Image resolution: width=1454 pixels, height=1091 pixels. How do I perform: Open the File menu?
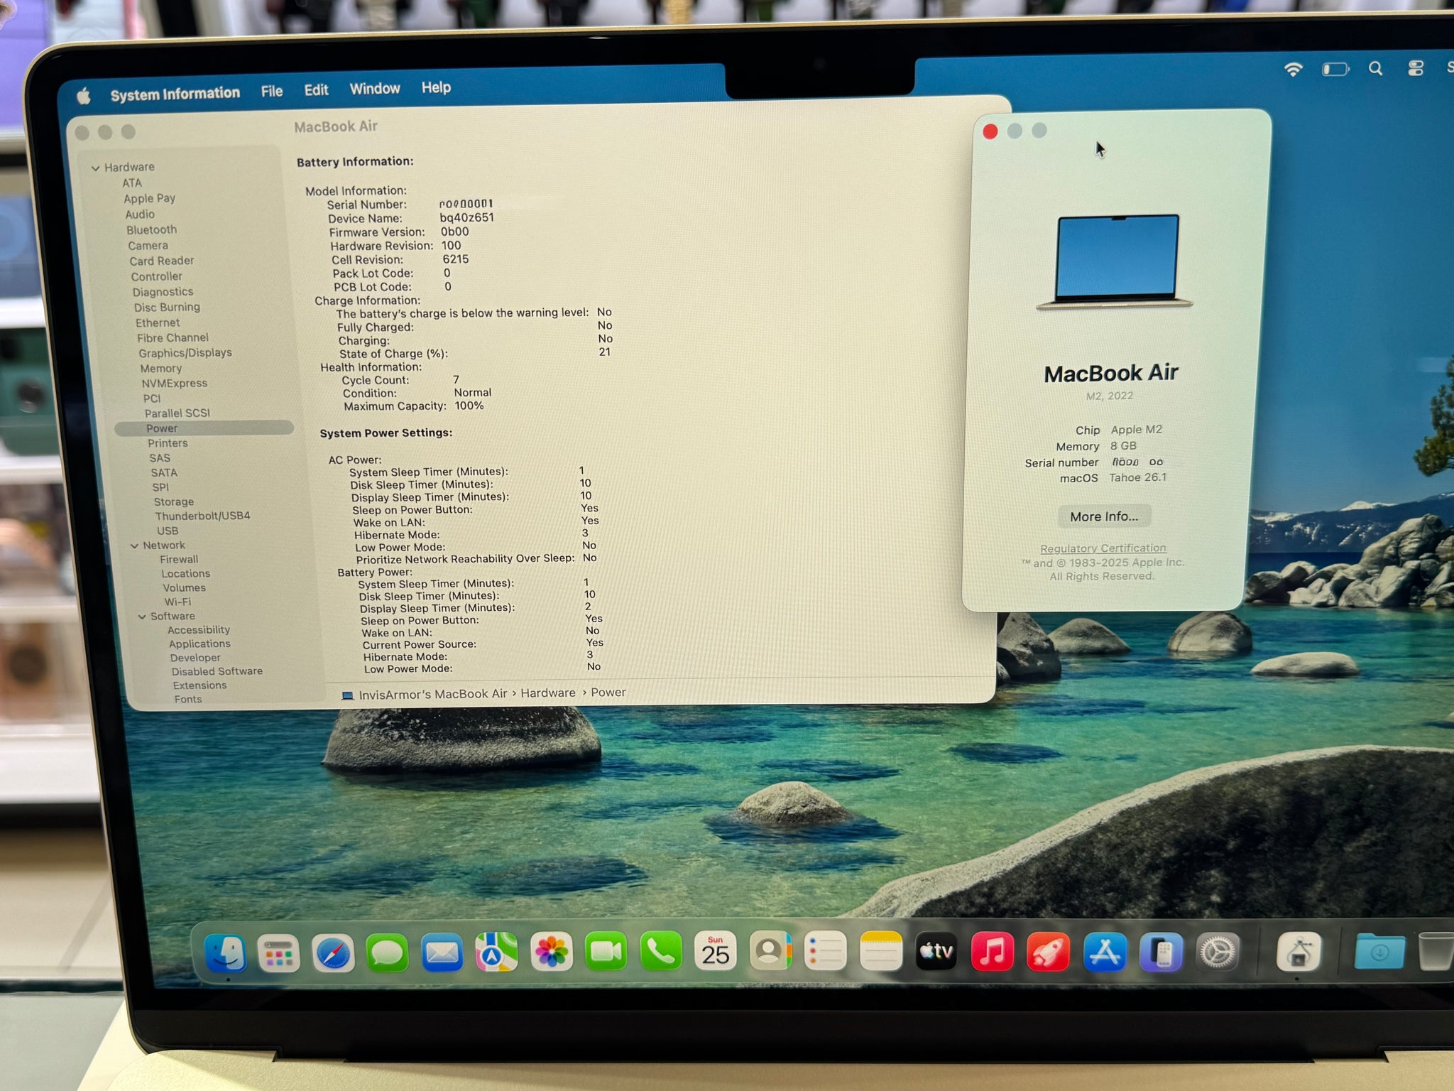point(271,92)
